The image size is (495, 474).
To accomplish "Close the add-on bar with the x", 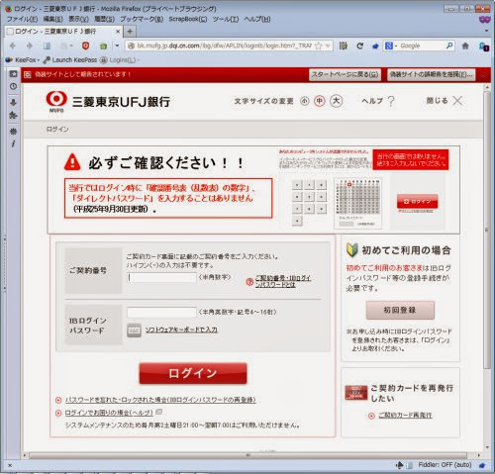I will 10,465.
